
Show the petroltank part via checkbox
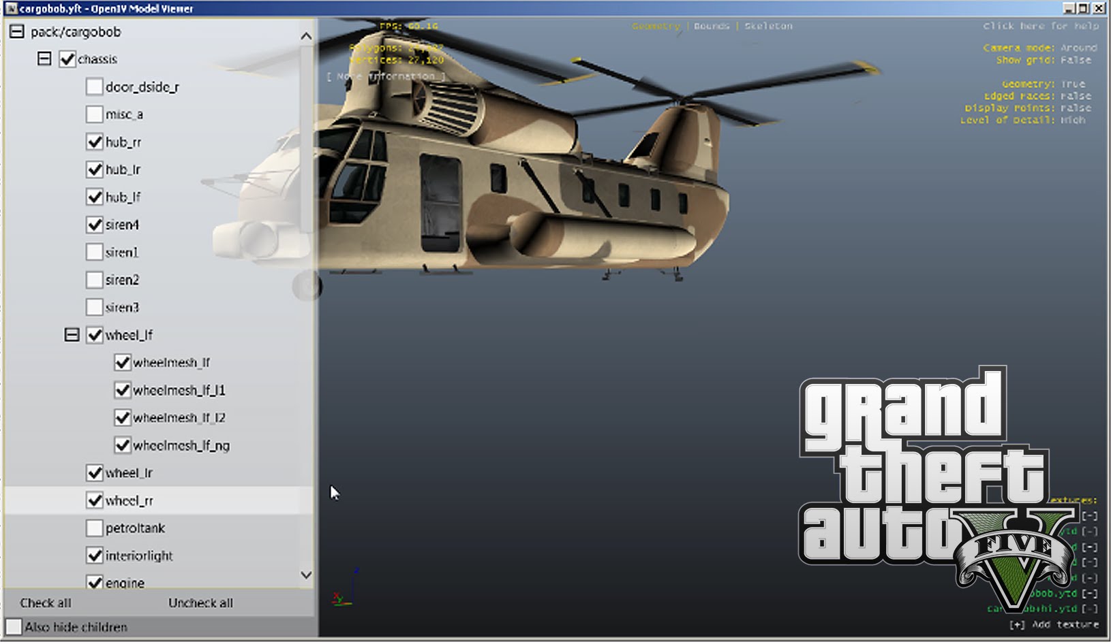(95, 528)
